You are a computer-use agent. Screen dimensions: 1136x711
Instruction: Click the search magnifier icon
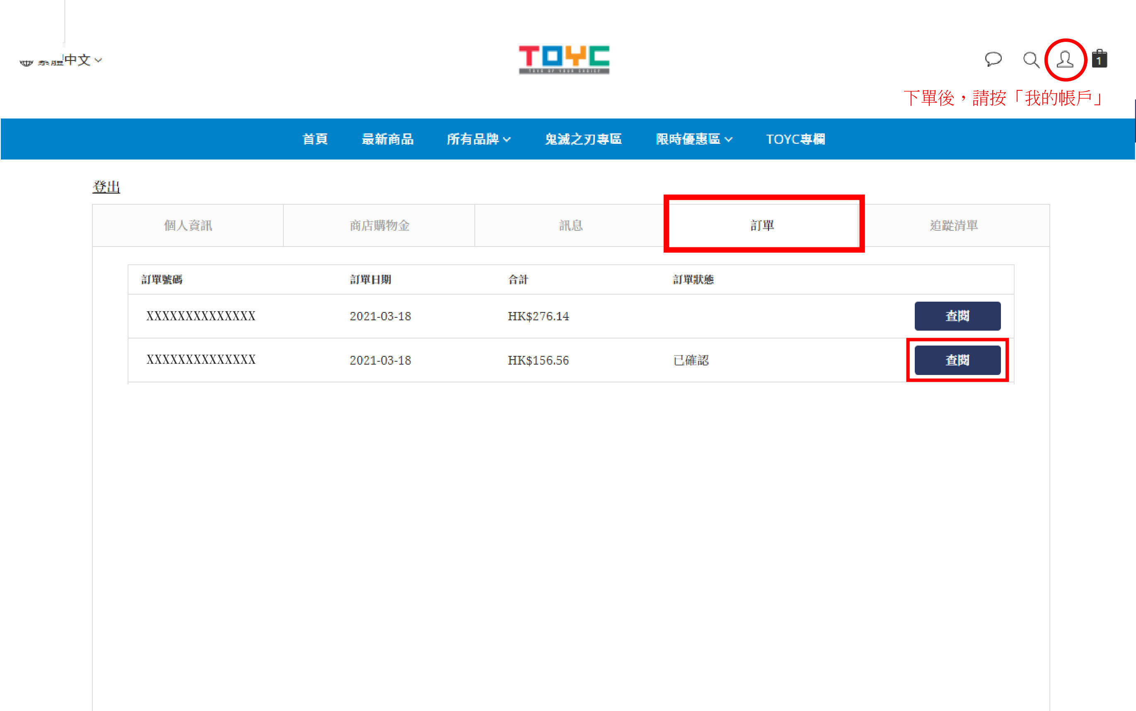pos(1031,60)
